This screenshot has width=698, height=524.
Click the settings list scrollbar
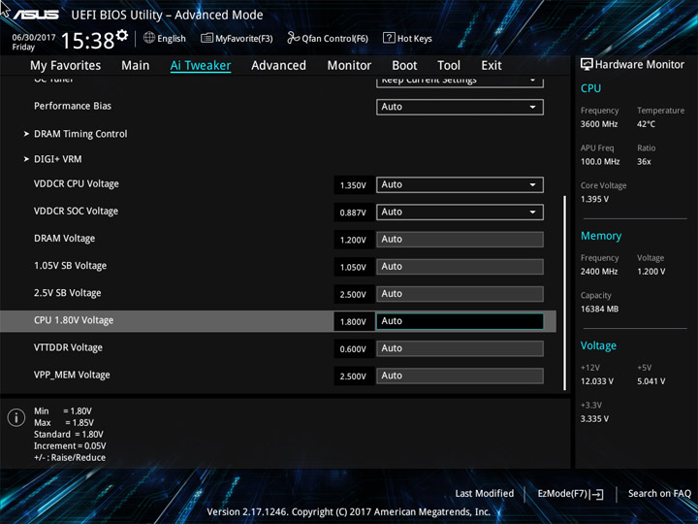click(x=565, y=293)
